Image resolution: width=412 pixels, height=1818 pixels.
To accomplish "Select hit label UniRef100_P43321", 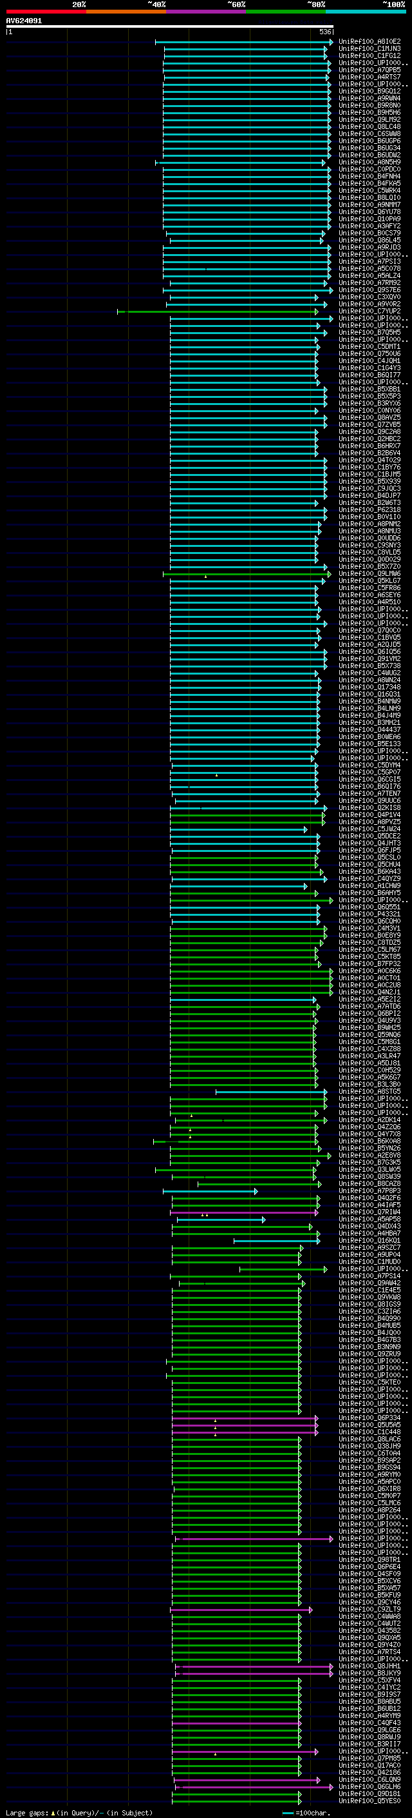I will [x=370, y=914].
